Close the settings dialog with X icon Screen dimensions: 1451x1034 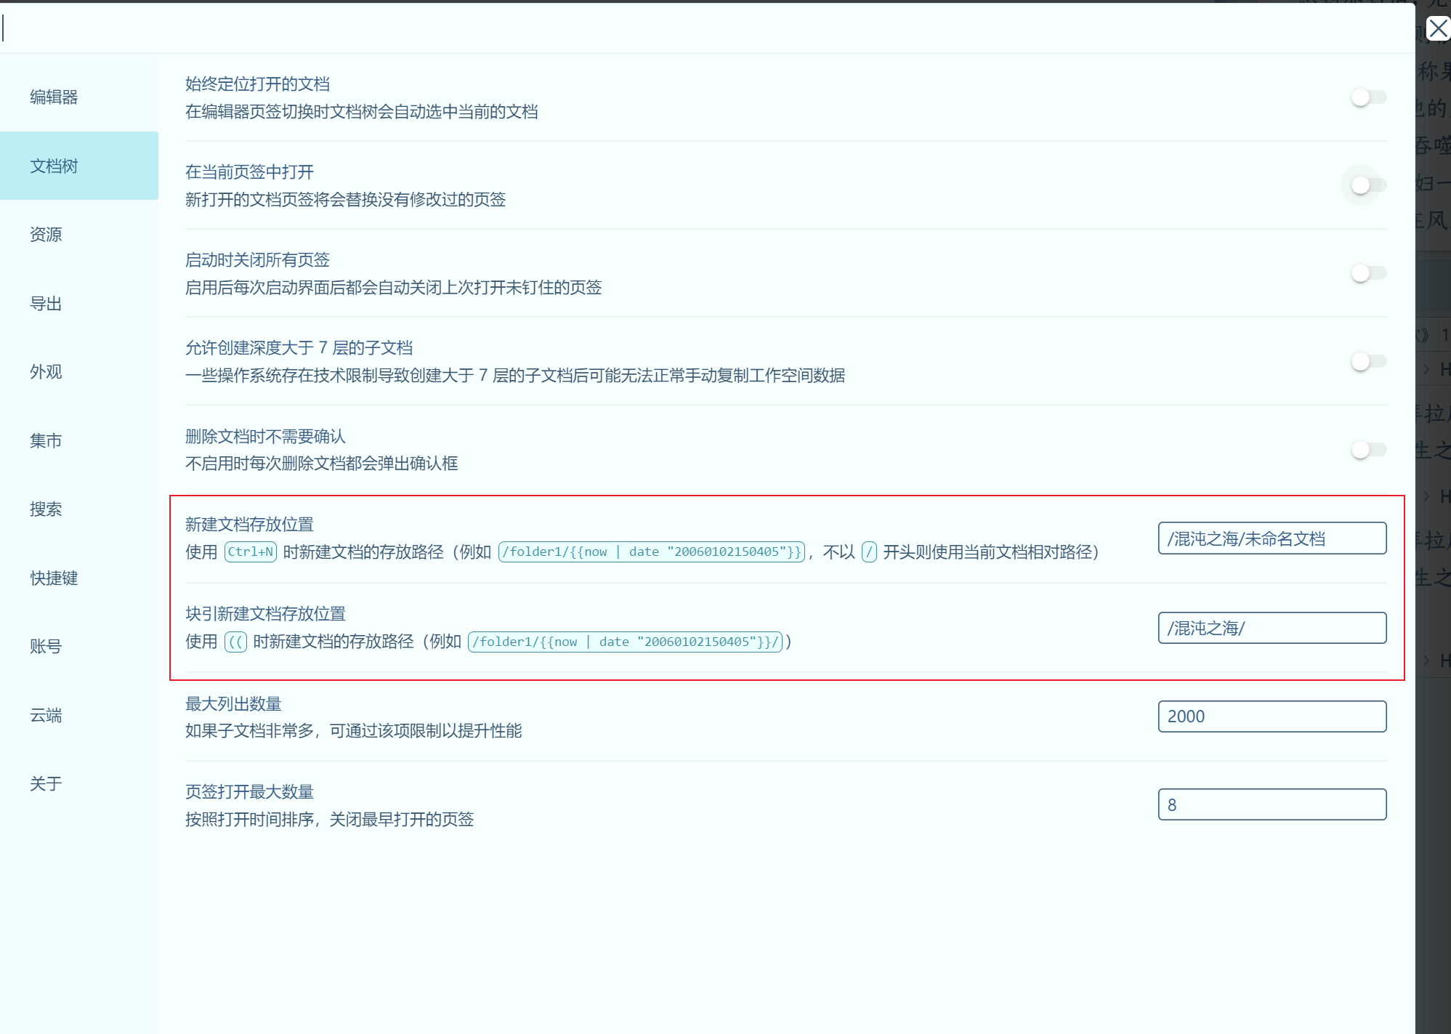pos(1437,29)
